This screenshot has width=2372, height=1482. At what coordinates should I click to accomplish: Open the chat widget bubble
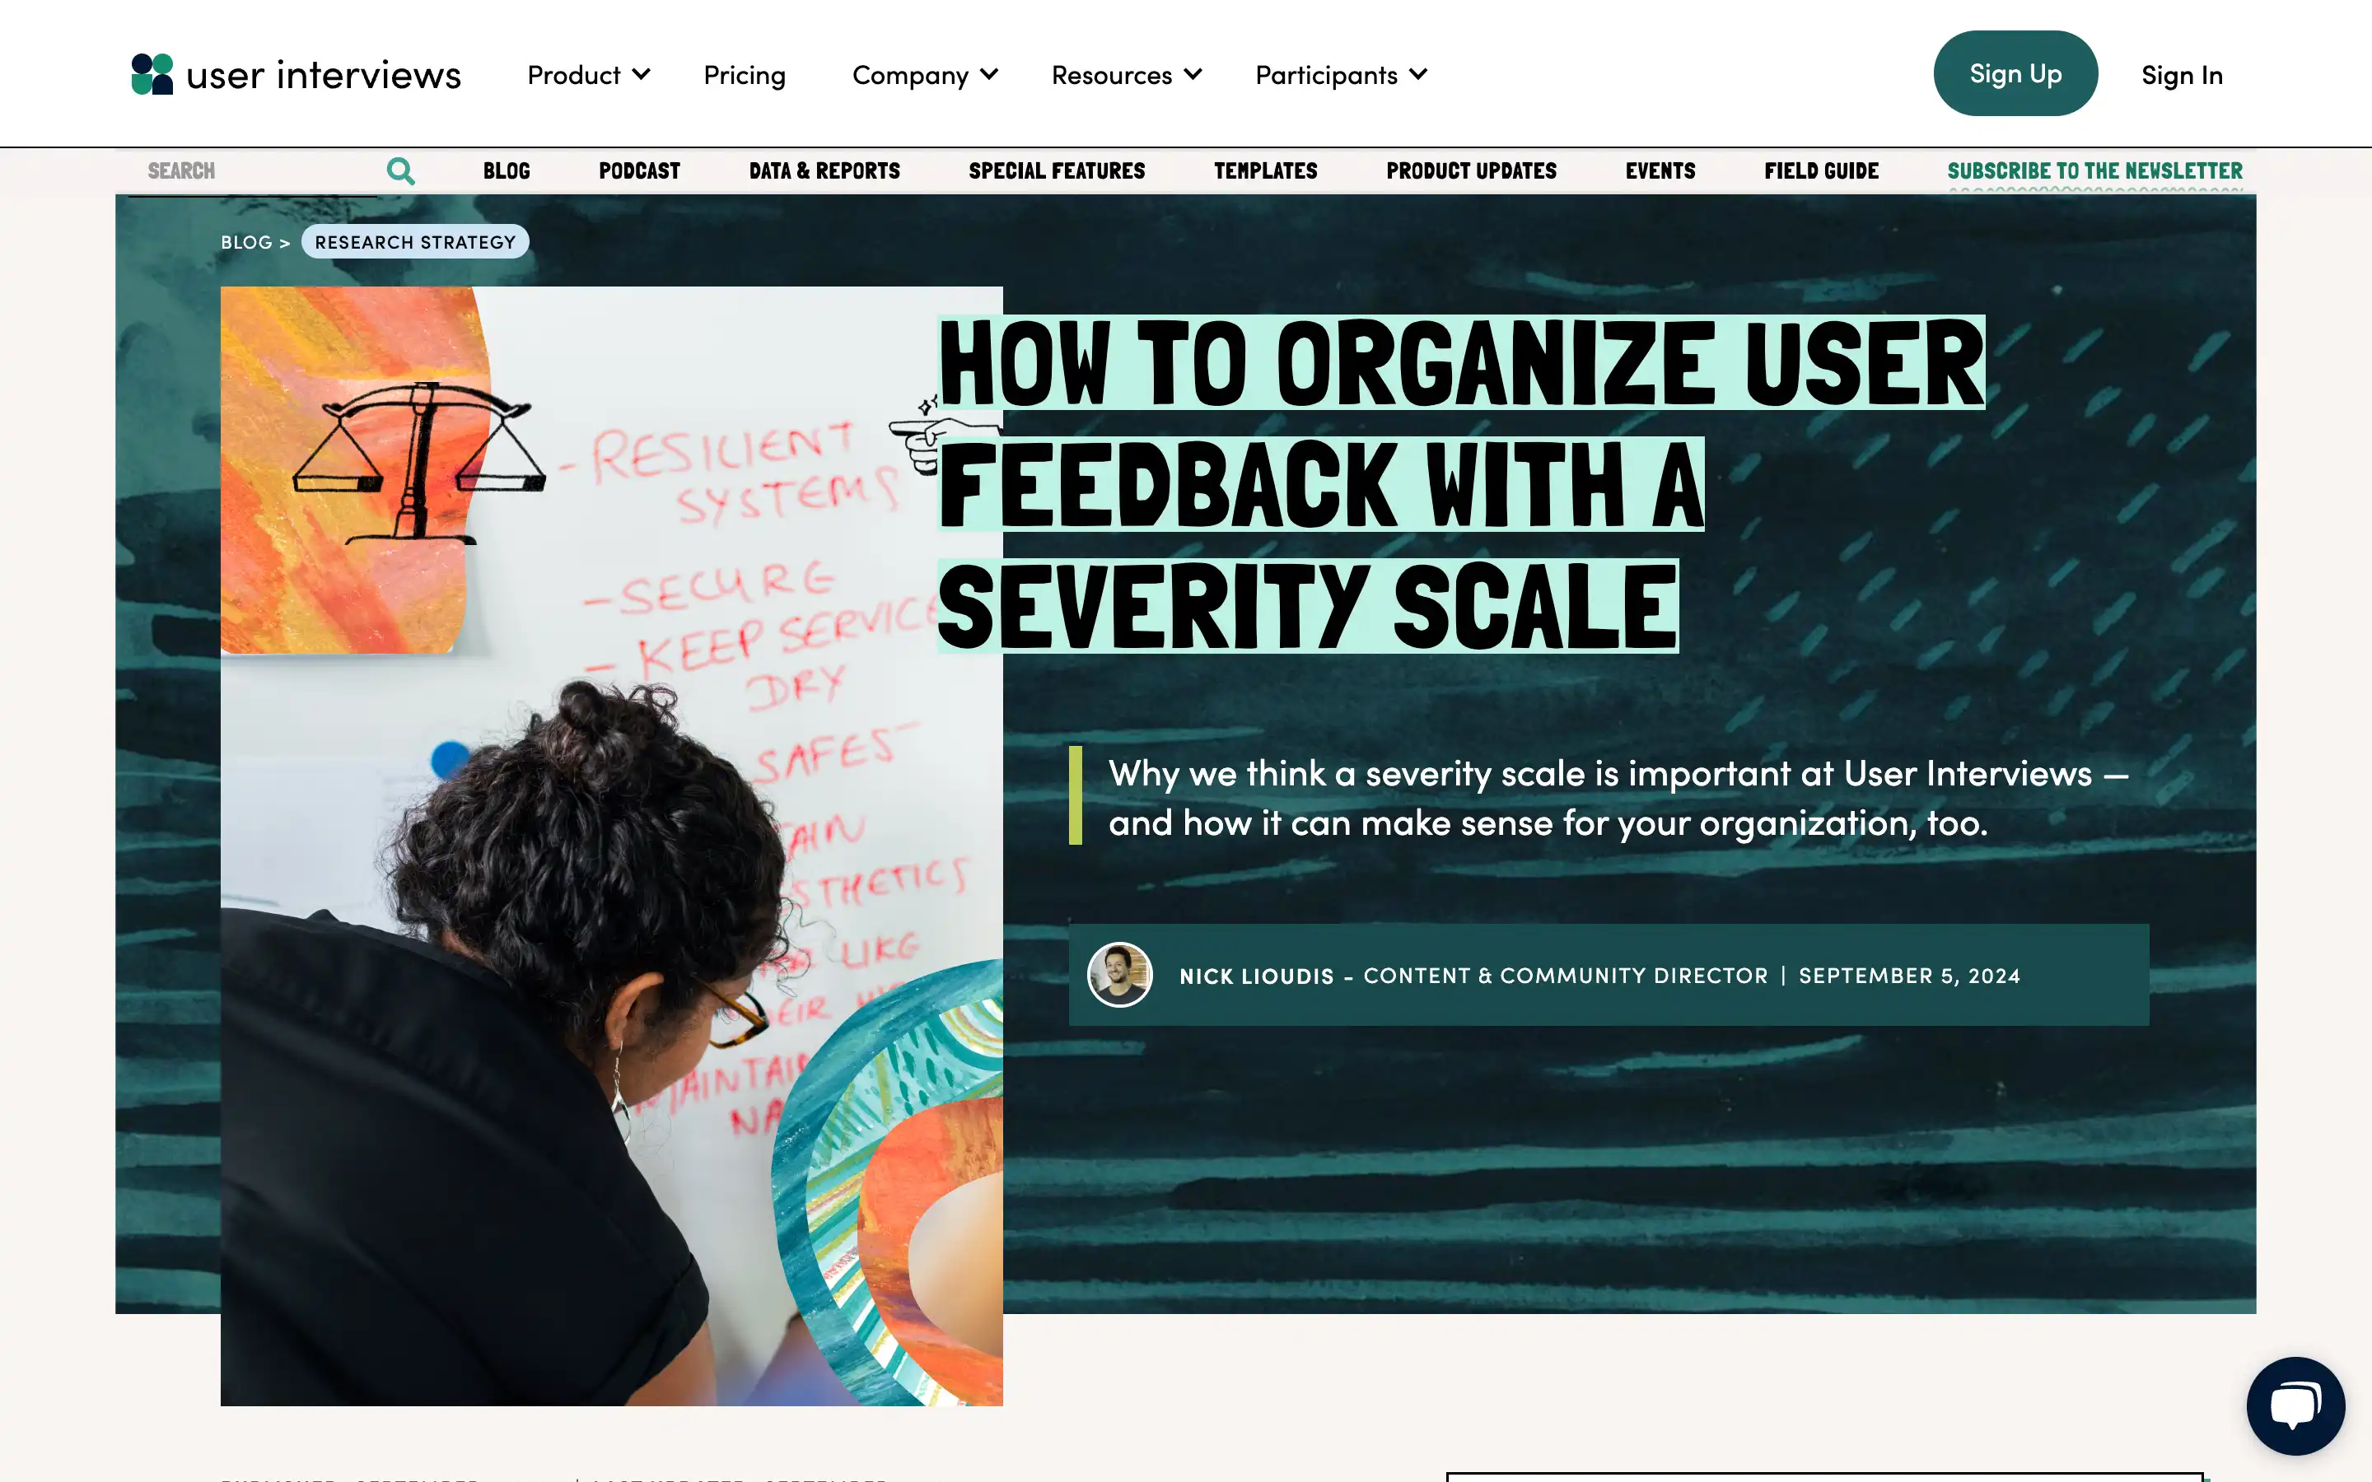pyautogui.click(x=2295, y=1405)
